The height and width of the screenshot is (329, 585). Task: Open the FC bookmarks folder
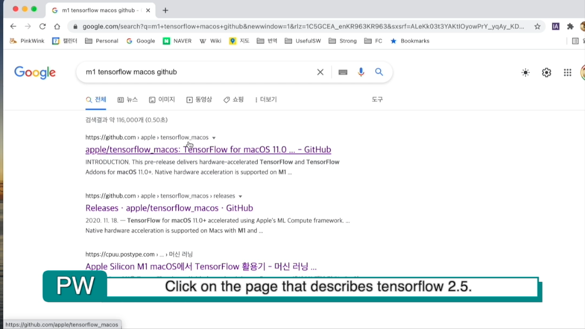pyautogui.click(x=373, y=41)
